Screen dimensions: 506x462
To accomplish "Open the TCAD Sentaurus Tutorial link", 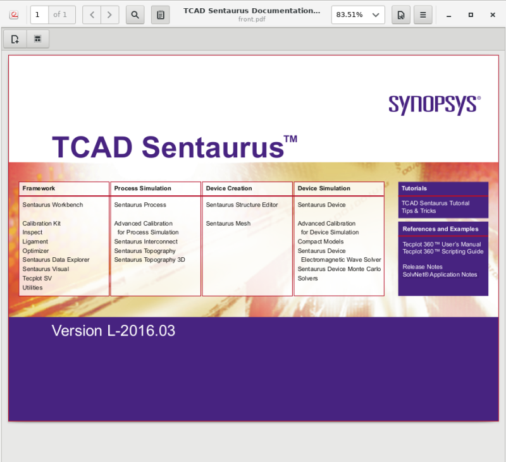I will pos(436,204).
